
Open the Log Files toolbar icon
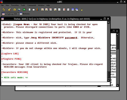tap(59, 10)
